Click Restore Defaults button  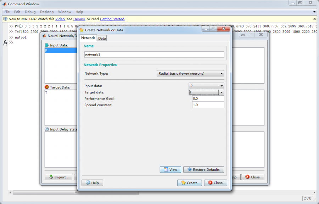tap(203, 169)
